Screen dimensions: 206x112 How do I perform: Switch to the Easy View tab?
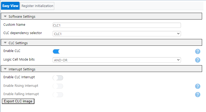click(10, 6)
